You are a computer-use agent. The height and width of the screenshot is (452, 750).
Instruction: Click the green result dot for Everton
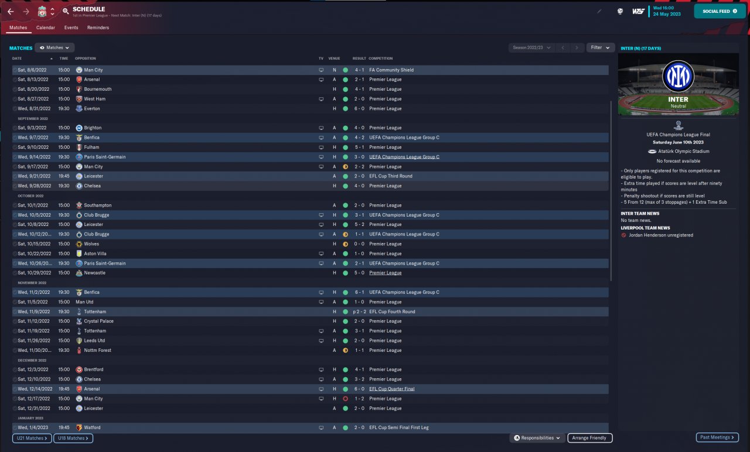coord(346,109)
